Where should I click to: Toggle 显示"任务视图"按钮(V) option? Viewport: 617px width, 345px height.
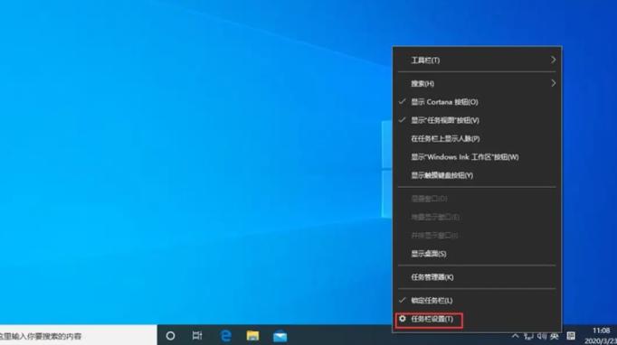[x=477, y=120]
